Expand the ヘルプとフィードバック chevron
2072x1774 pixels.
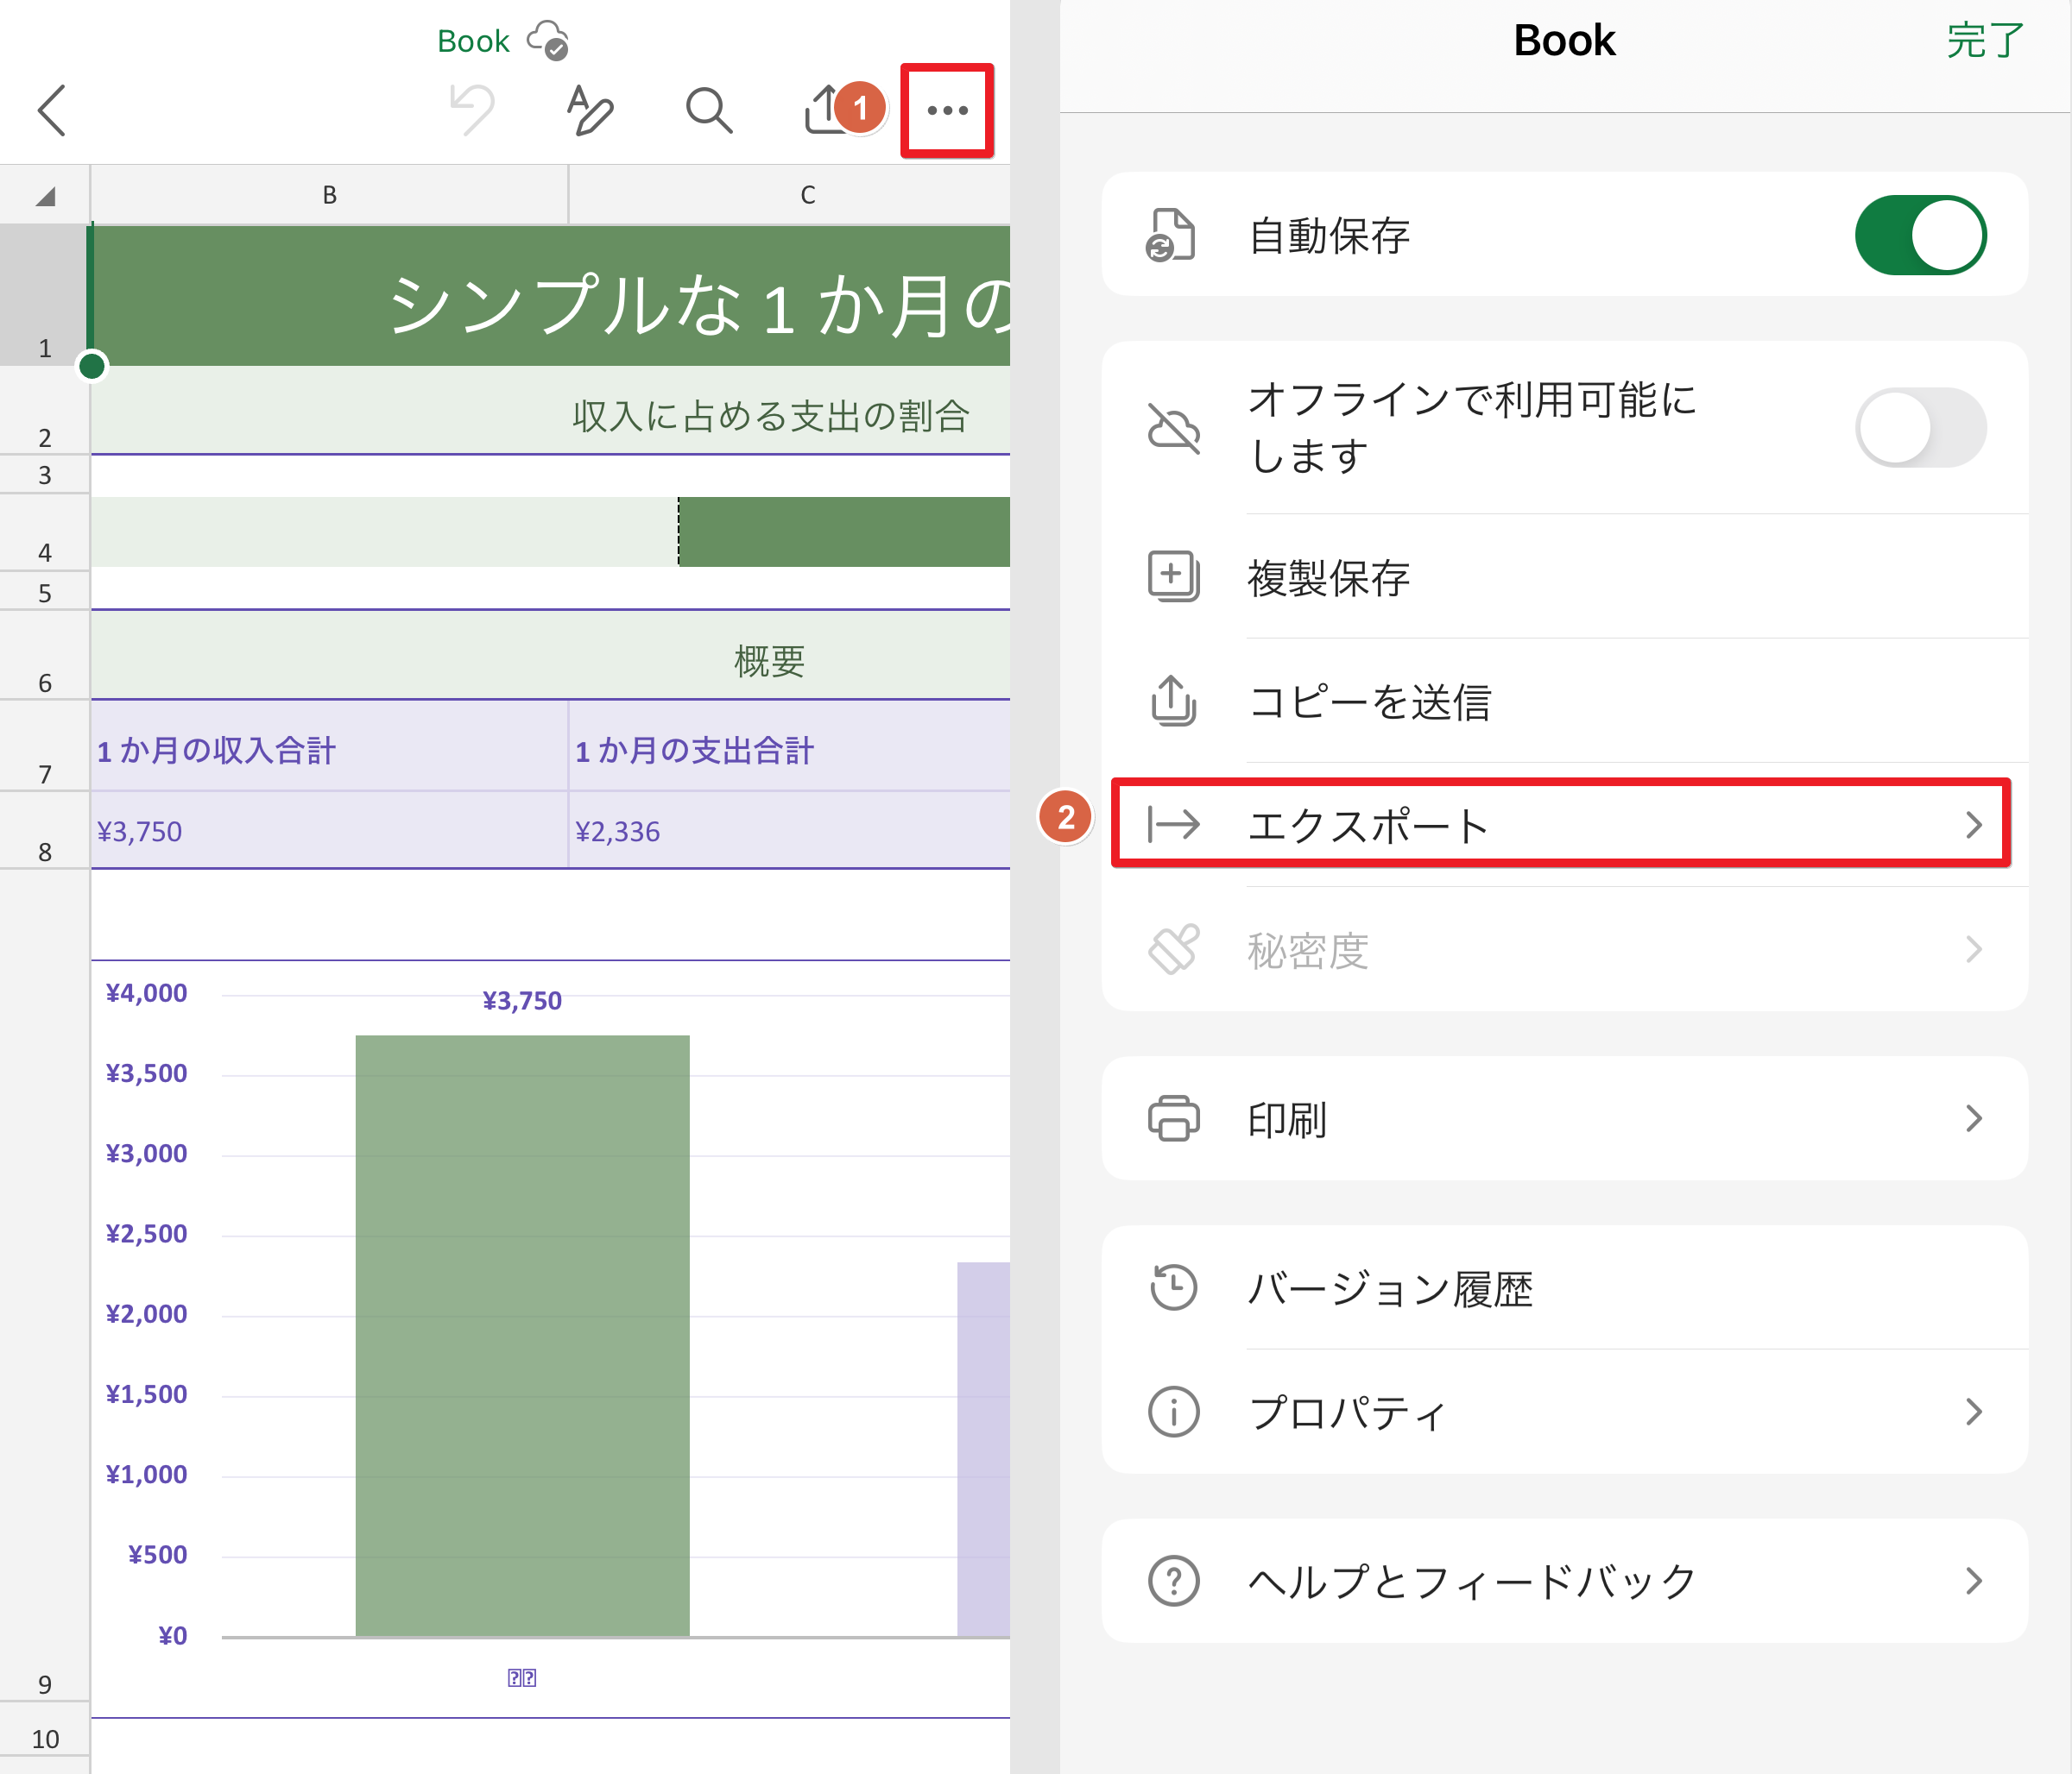point(1973,1581)
